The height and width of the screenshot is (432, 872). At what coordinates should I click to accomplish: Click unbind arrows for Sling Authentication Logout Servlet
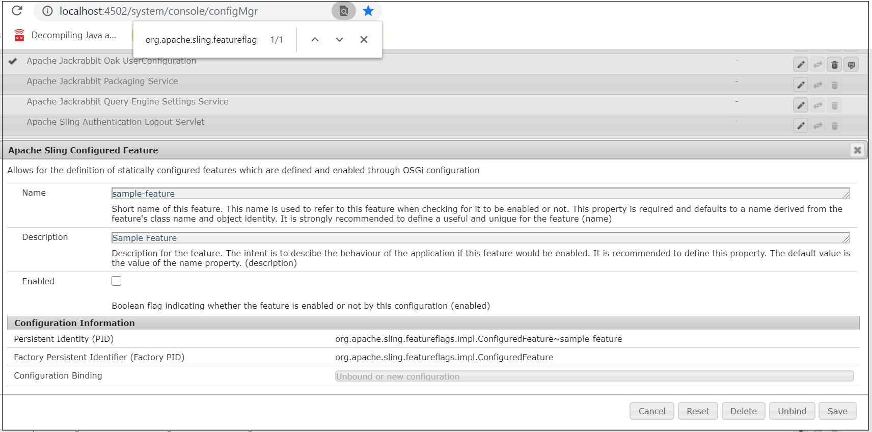[x=817, y=126]
